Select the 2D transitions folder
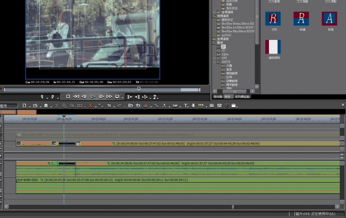Image resolution: width=346 pixels, height=218 pixels. click(x=223, y=46)
